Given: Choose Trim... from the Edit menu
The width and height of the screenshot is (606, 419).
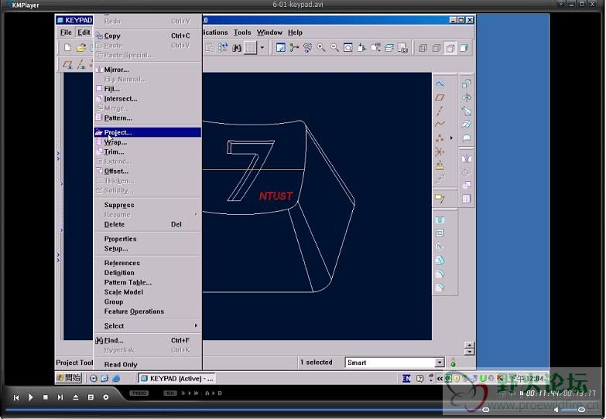Looking at the screenshot, I should pos(147,152).
